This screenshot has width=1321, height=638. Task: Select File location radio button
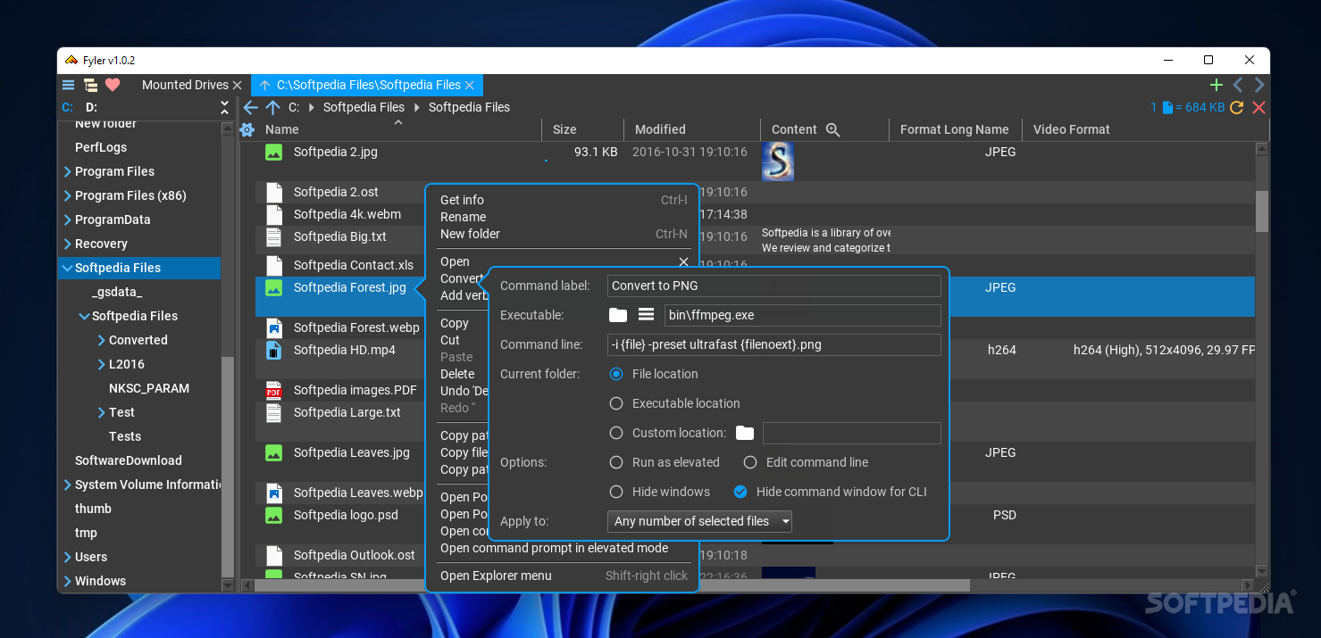click(616, 374)
